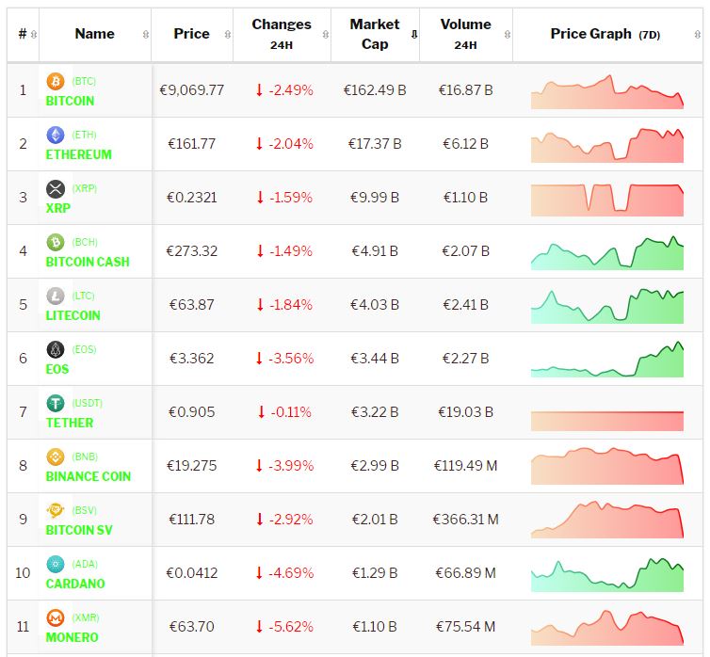Click the Tether green logo icon

tap(56, 404)
